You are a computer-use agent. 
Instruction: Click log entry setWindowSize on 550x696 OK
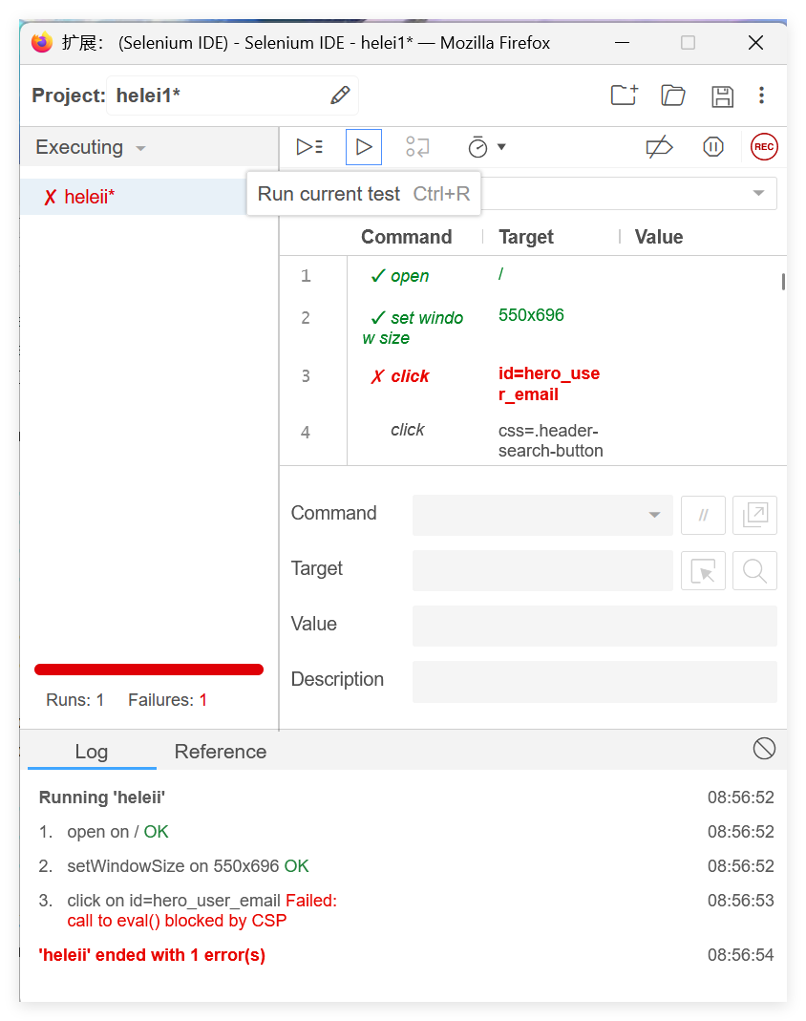point(187,866)
